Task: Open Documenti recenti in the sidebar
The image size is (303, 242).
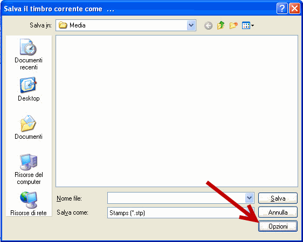Action: [29, 54]
